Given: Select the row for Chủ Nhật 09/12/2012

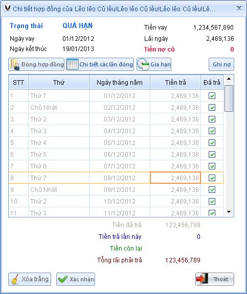Looking at the screenshot, I should coord(116,189).
